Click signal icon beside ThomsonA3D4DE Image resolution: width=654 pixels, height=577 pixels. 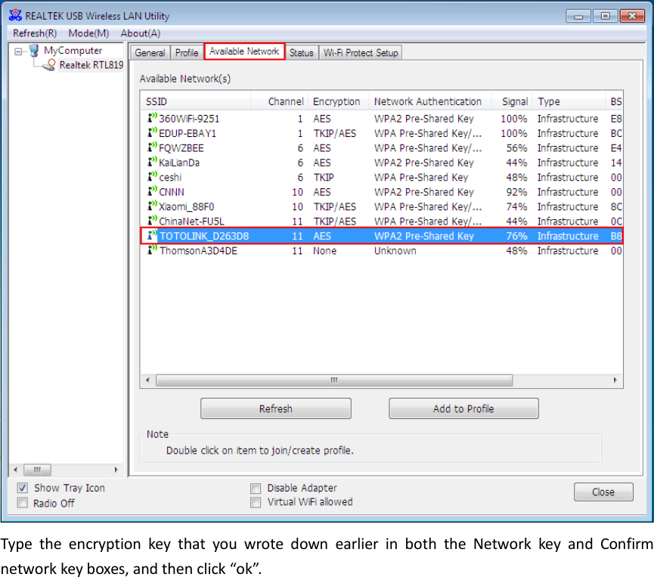[152, 250]
